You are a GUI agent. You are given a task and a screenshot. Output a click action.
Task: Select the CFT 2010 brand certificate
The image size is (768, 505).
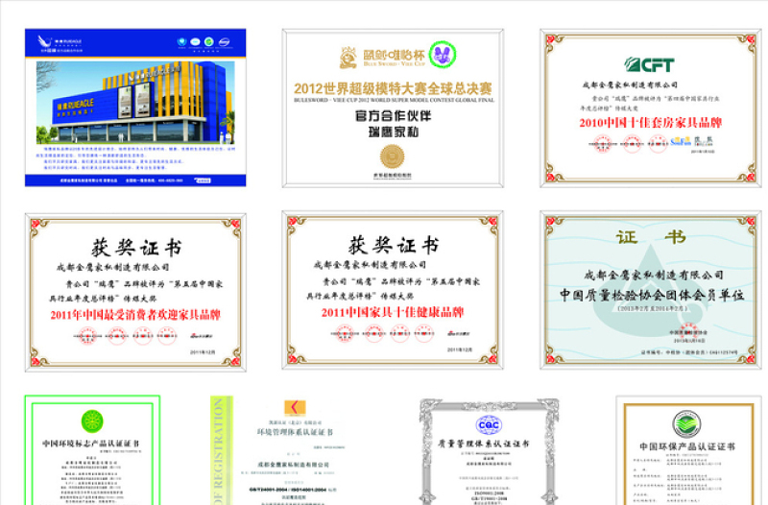coord(651,108)
